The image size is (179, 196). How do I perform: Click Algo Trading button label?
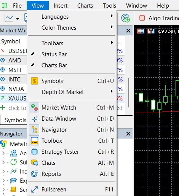pos(164,18)
